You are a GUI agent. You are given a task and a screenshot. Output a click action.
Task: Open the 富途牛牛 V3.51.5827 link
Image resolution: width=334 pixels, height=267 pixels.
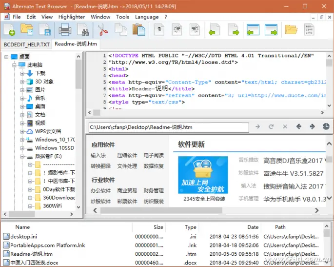click(x=294, y=174)
